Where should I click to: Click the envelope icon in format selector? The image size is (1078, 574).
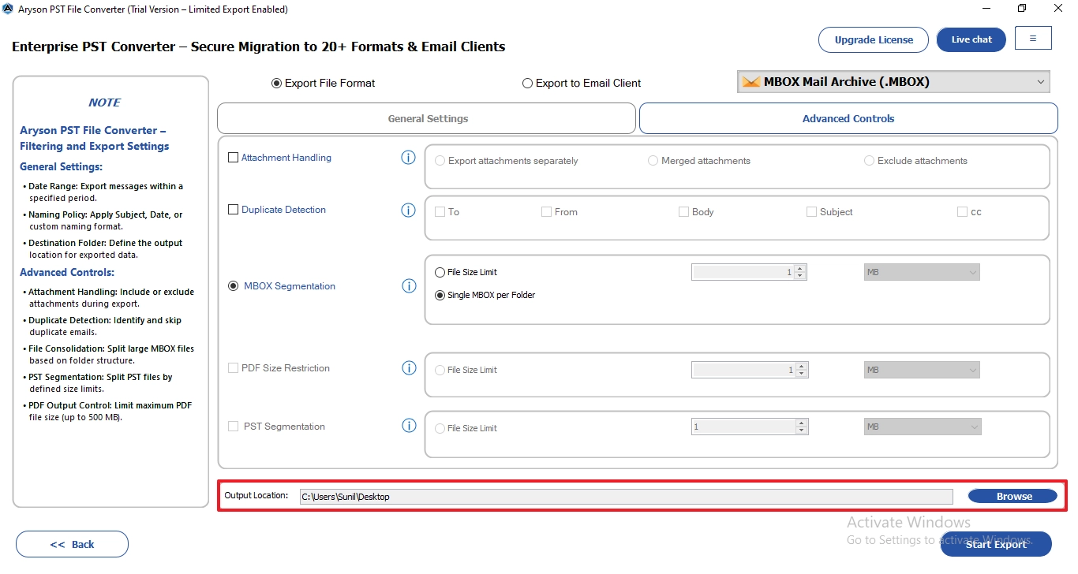751,82
